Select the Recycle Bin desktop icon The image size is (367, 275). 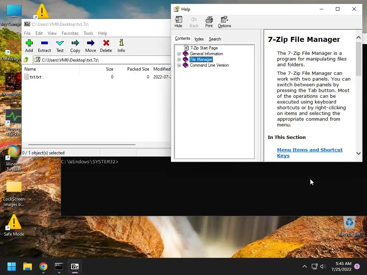coord(349,226)
